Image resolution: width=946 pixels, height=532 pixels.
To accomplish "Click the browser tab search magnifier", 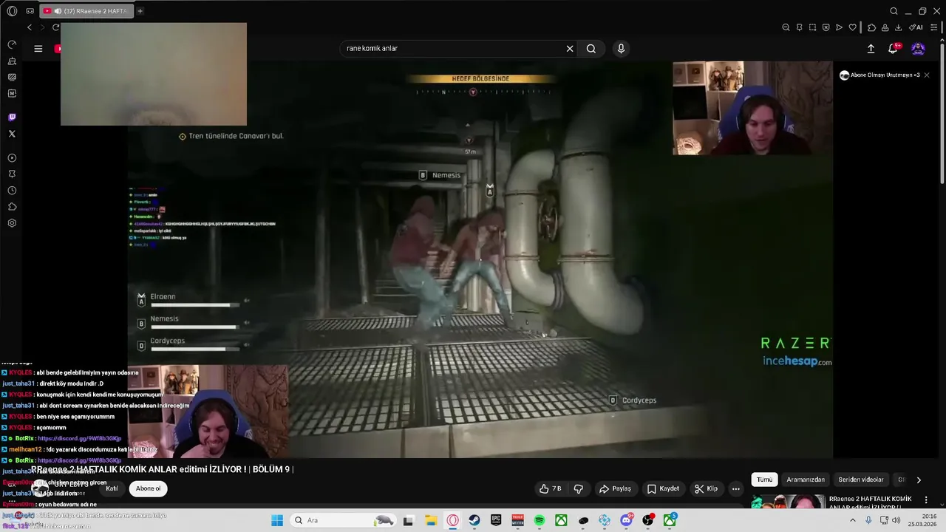I will click(894, 11).
